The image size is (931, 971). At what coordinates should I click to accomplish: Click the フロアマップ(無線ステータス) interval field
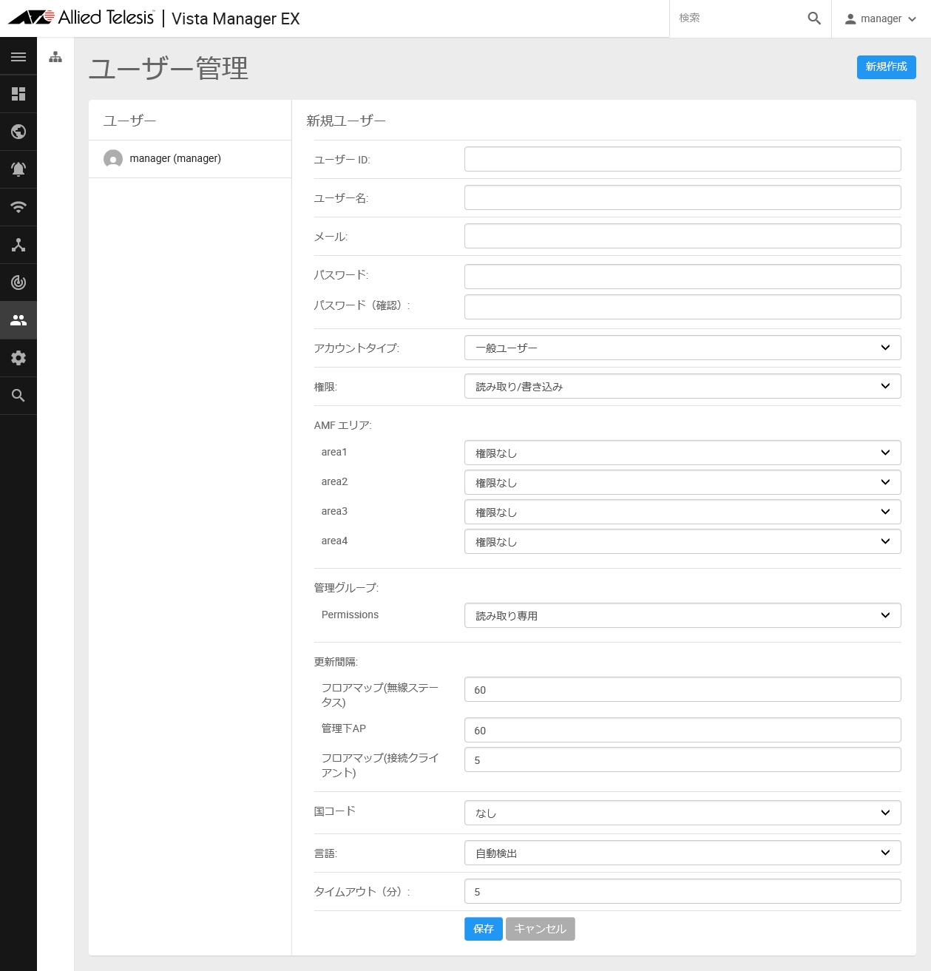[683, 689]
